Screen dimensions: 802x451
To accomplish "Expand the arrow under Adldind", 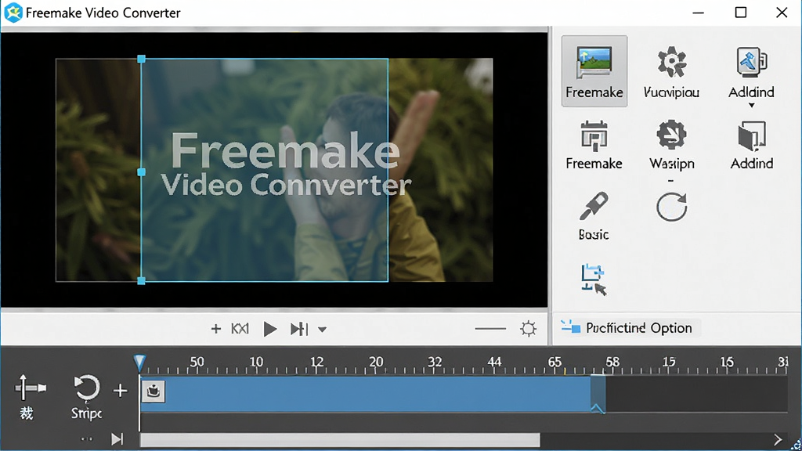I will click(751, 106).
